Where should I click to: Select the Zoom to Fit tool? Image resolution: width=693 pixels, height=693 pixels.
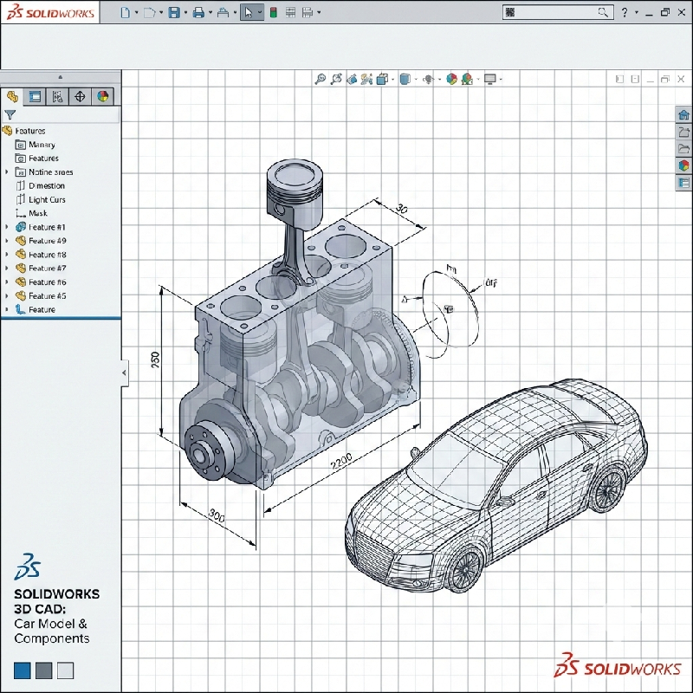pos(319,78)
